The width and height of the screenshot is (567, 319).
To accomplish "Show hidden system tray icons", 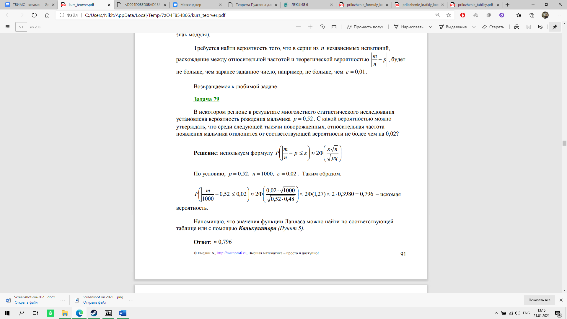I will click(496, 313).
